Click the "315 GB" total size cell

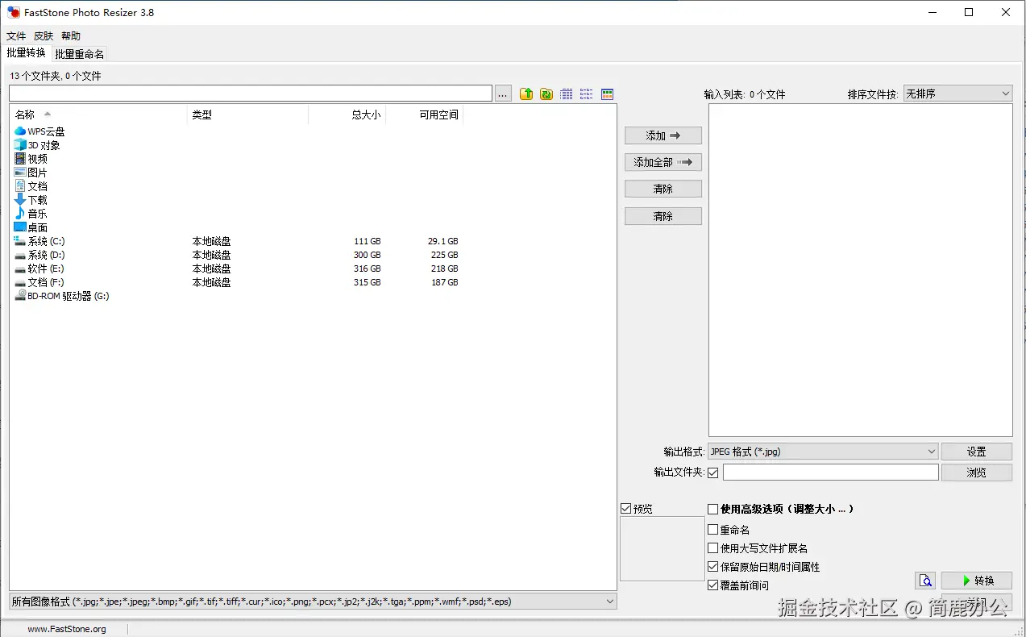point(367,282)
